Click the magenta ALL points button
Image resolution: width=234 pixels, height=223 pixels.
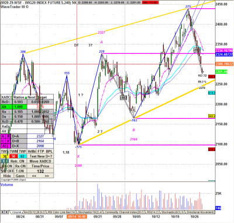click(6, 146)
